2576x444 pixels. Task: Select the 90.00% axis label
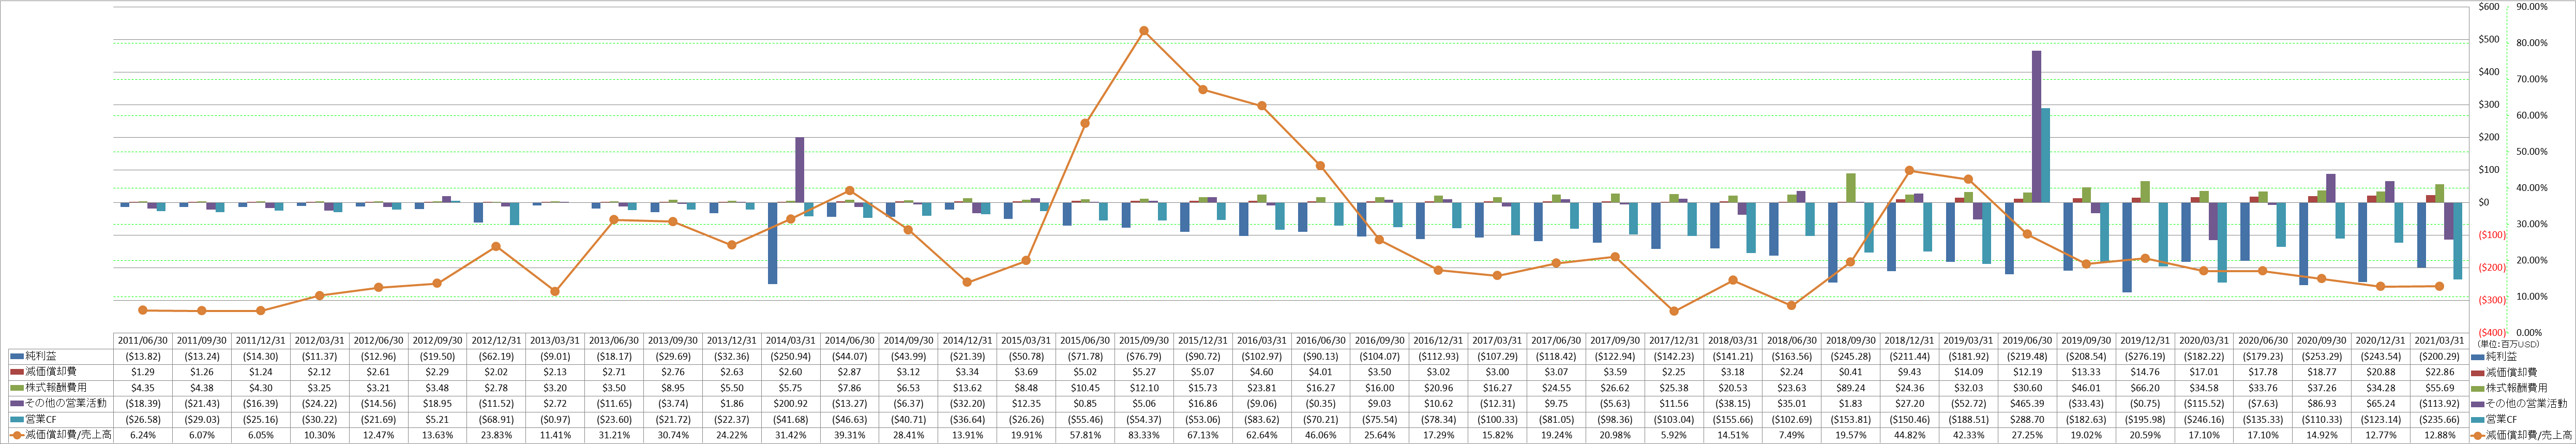2531,6
